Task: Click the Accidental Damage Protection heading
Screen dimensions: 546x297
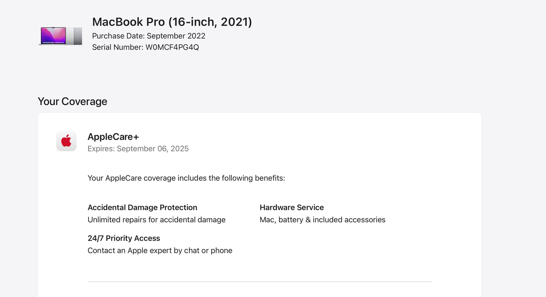Action: [x=142, y=207]
